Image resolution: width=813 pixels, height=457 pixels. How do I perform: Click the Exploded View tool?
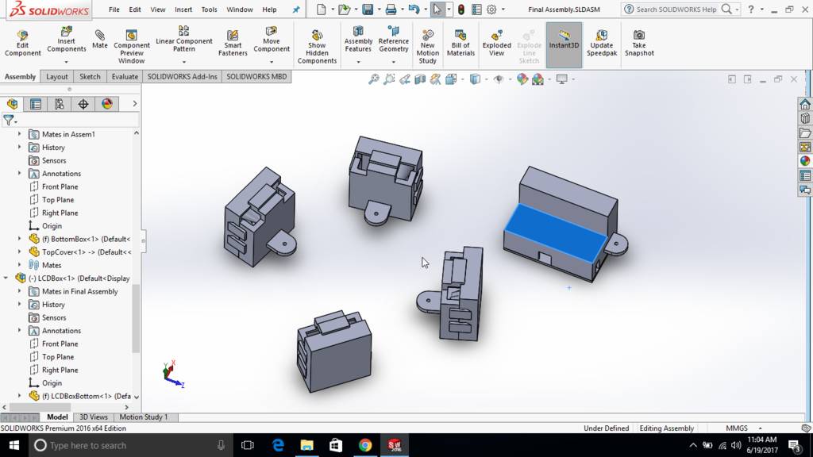pos(496,43)
